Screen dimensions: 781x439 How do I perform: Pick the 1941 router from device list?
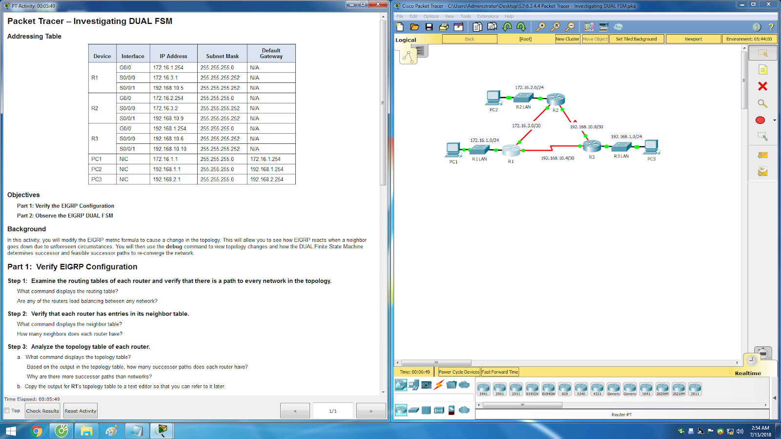tap(483, 389)
